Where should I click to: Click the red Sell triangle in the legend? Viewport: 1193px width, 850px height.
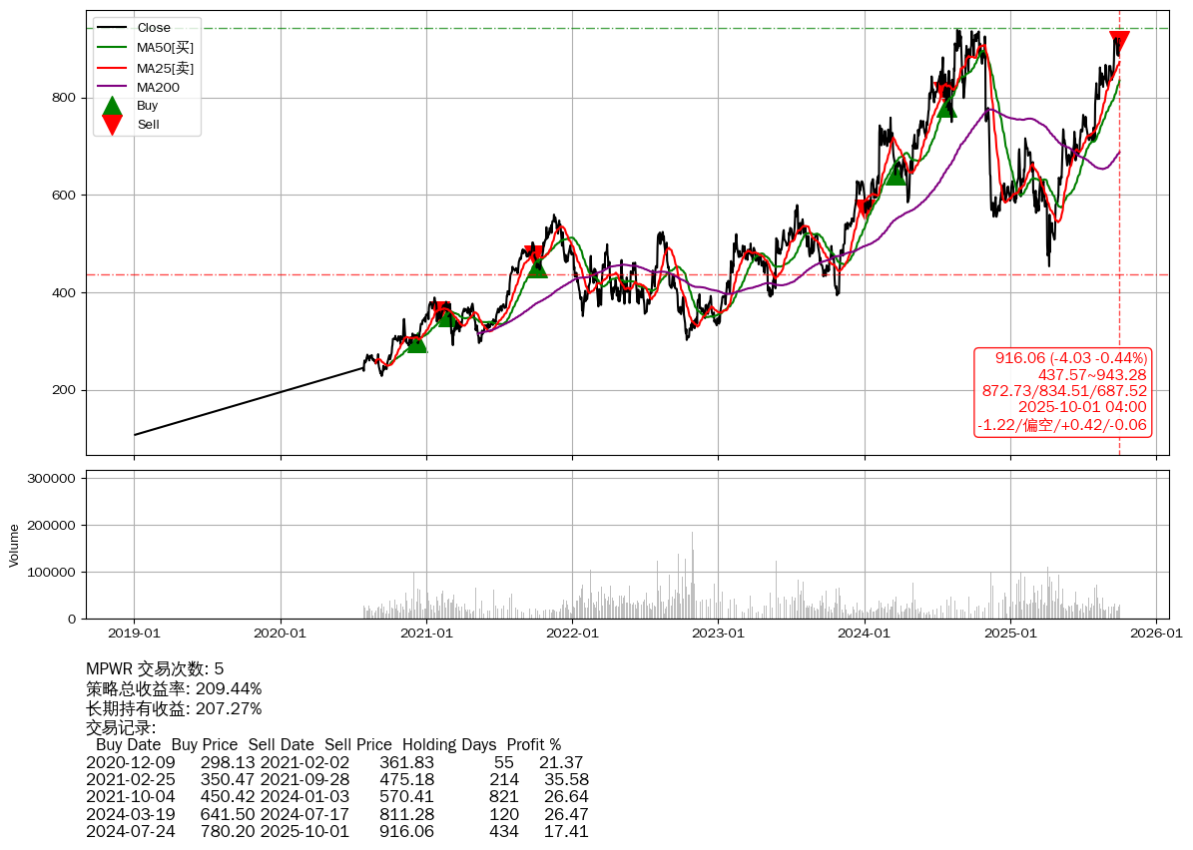113,125
